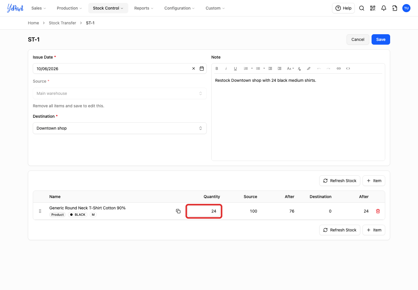Click bottom add Item button
The width and height of the screenshot is (418, 290).
pos(374,230)
